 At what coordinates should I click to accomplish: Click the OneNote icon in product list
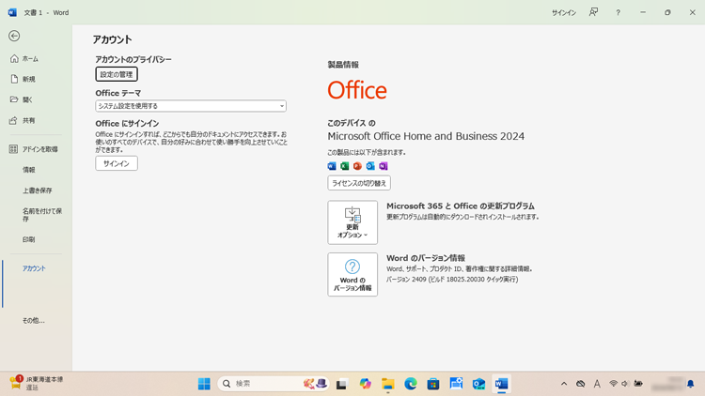click(x=384, y=166)
